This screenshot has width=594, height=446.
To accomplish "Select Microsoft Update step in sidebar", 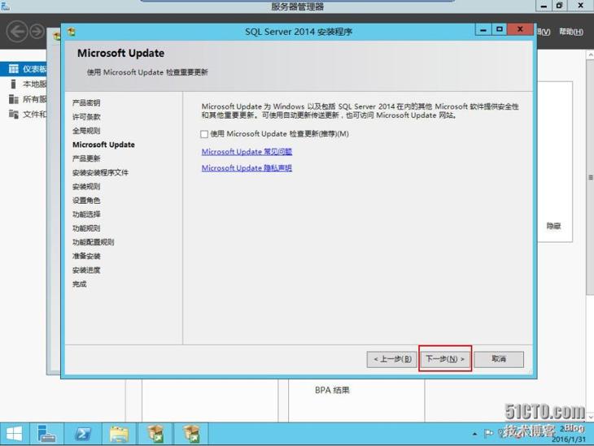I will [x=103, y=145].
